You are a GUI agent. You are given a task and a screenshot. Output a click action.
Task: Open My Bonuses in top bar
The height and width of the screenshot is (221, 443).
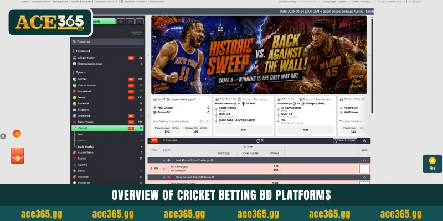tap(157, 2)
